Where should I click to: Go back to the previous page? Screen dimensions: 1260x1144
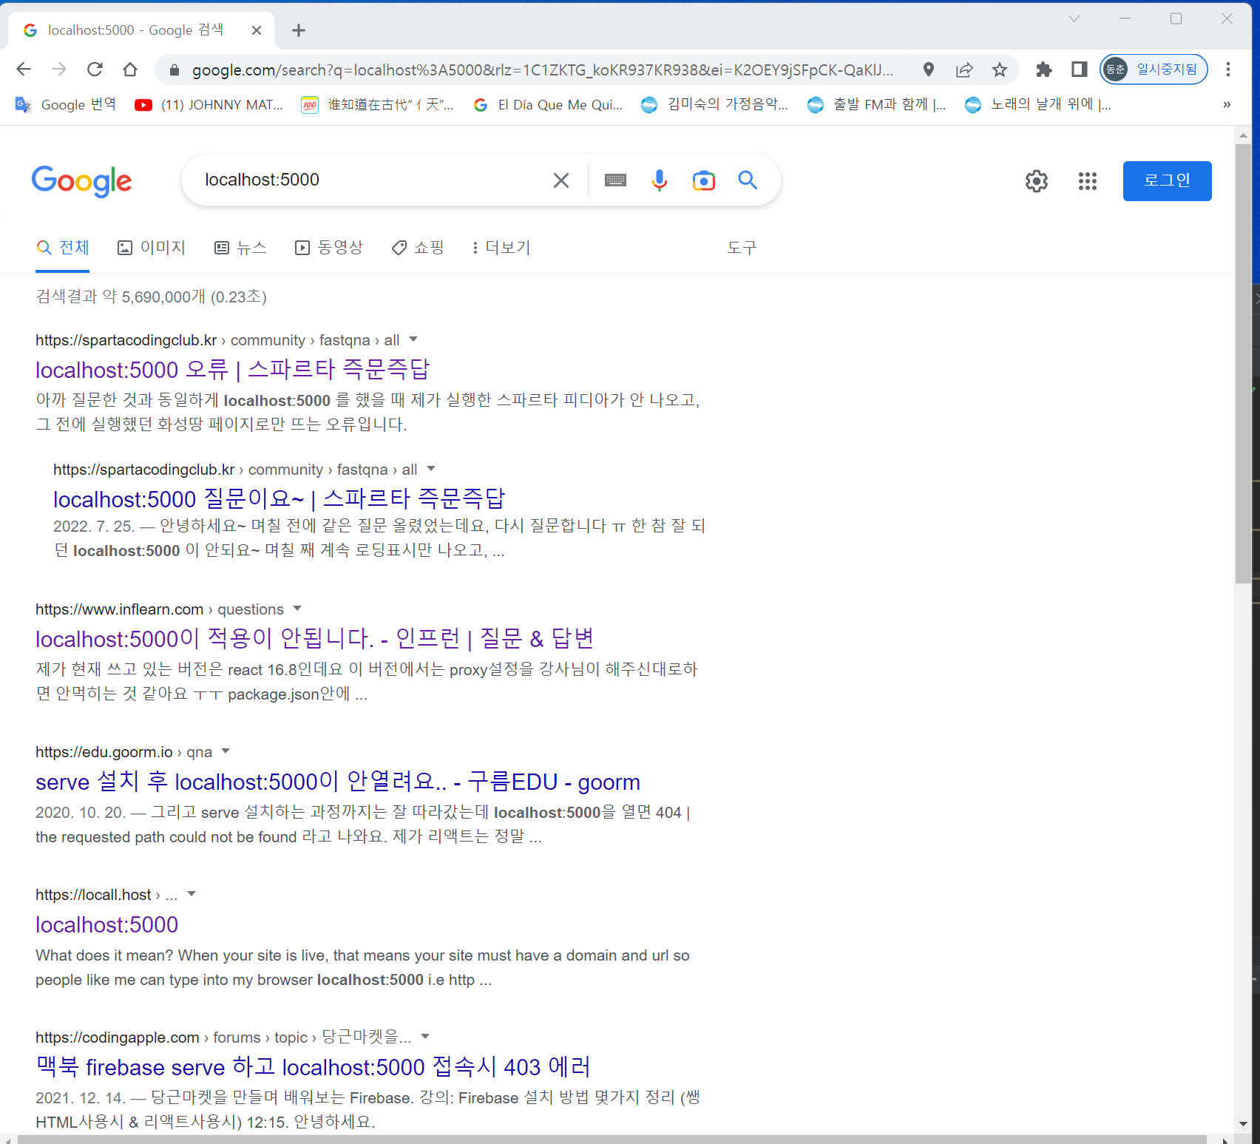(24, 70)
